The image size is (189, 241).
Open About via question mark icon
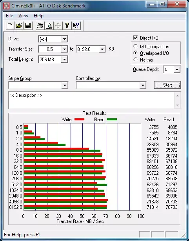67,25
